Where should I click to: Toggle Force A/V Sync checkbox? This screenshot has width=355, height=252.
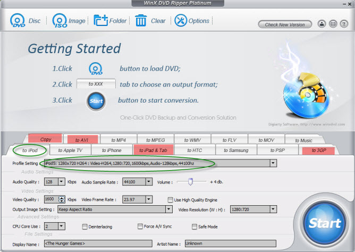point(140,226)
